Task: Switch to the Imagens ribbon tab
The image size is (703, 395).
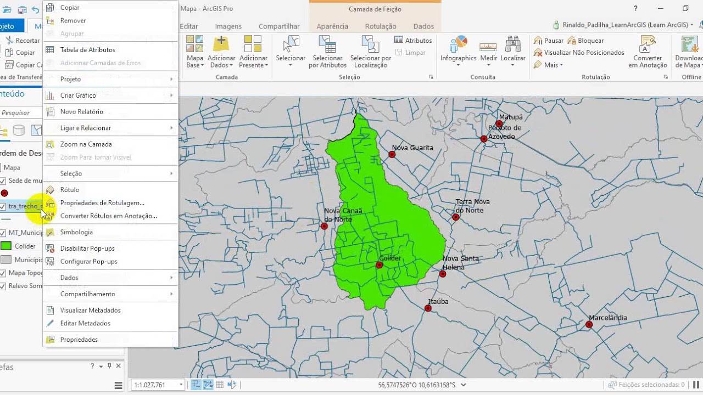Action: [x=228, y=26]
